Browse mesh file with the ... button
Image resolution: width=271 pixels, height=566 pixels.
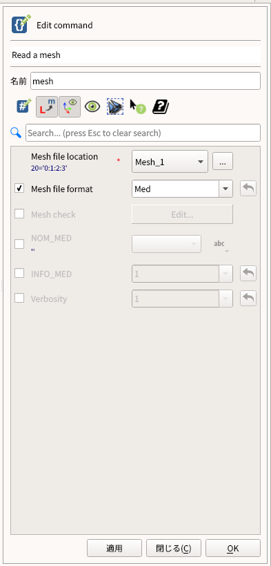223,161
